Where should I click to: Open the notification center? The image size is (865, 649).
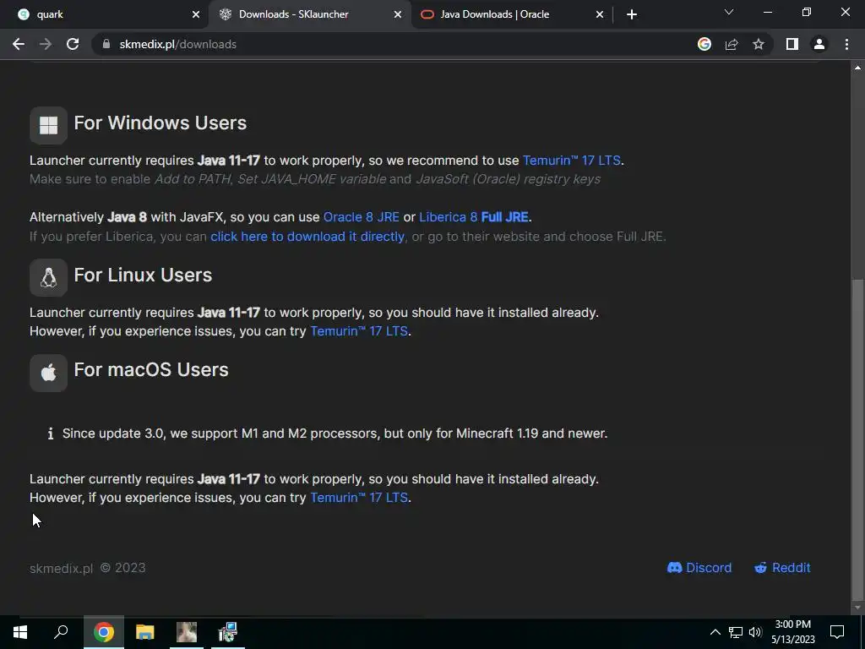(x=837, y=632)
